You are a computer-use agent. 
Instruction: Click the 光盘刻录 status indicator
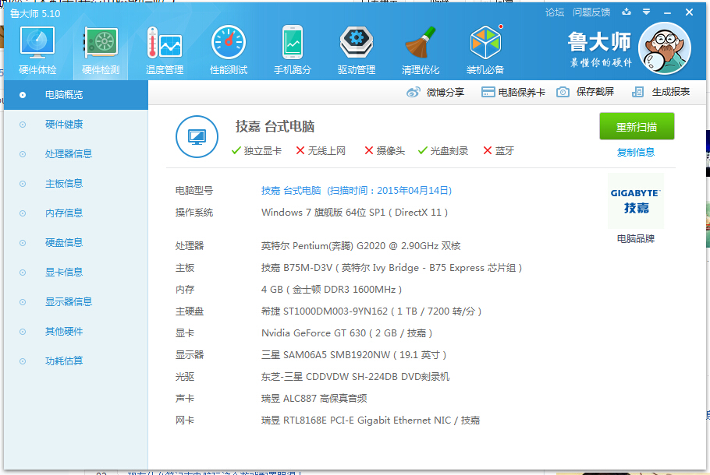pos(443,150)
